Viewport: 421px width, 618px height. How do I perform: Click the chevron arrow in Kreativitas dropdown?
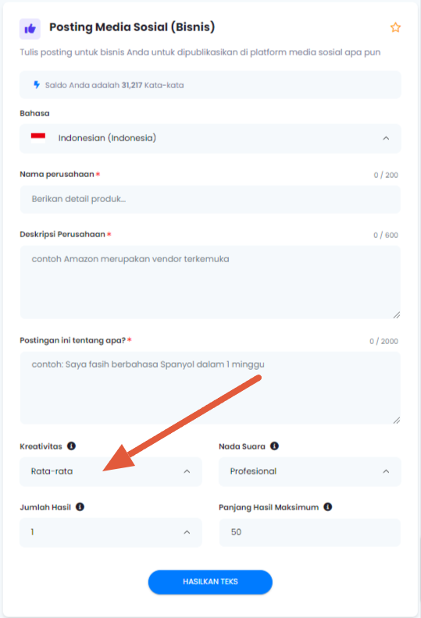[x=187, y=471]
